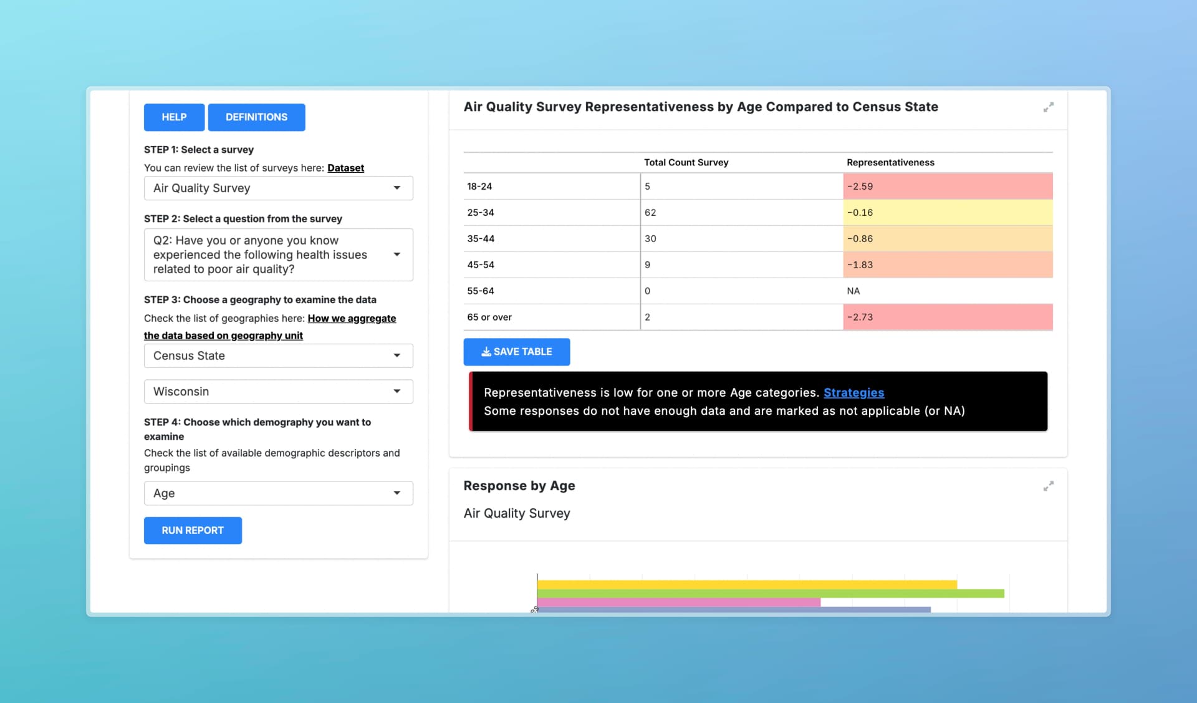Follow the Dataset link
Screen dimensions: 1197x703
(345, 168)
